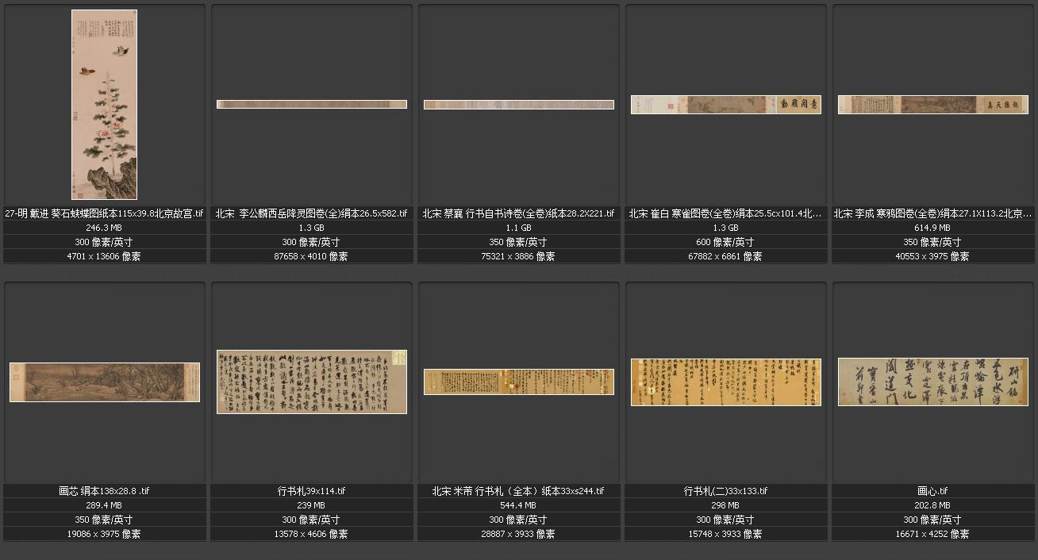The width and height of the screenshot is (1038, 560).
Task: Click the 246.3 MB file size text
Action: point(104,228)
